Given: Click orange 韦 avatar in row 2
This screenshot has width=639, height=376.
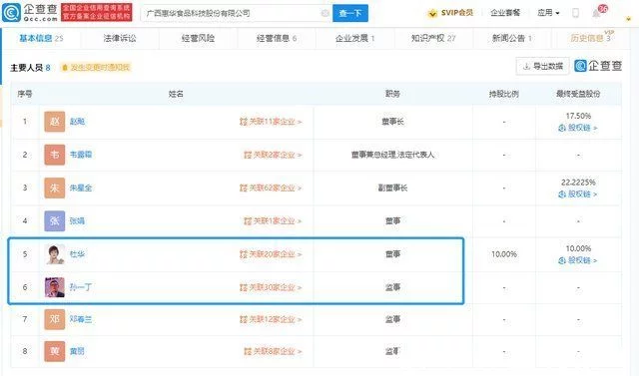Looking at the screenshot, I should pos(55,155).
